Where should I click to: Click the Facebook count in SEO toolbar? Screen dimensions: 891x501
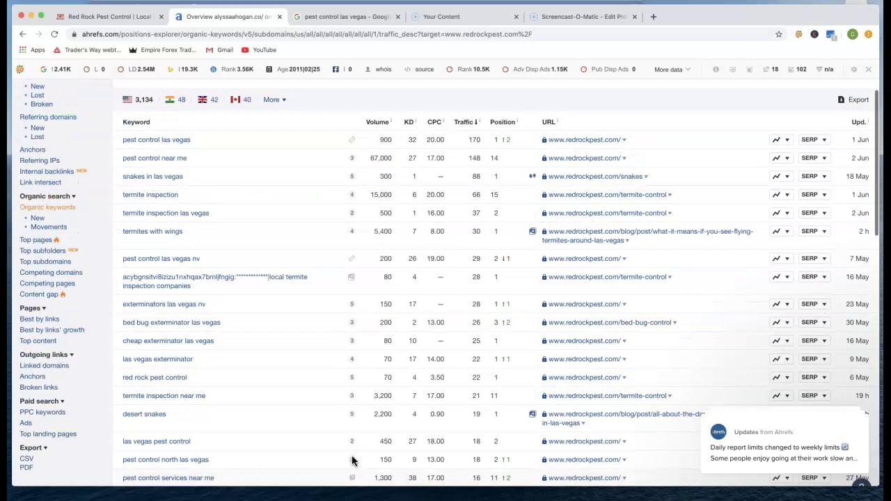[x=342, y=70]
